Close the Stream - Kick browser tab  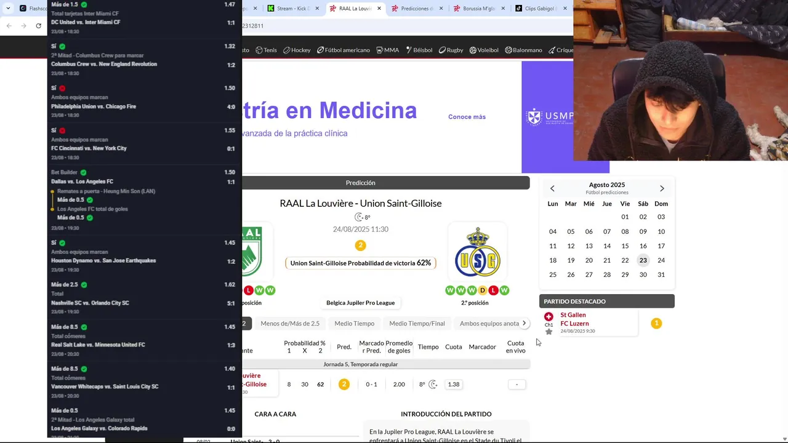[x=317, y=9]
